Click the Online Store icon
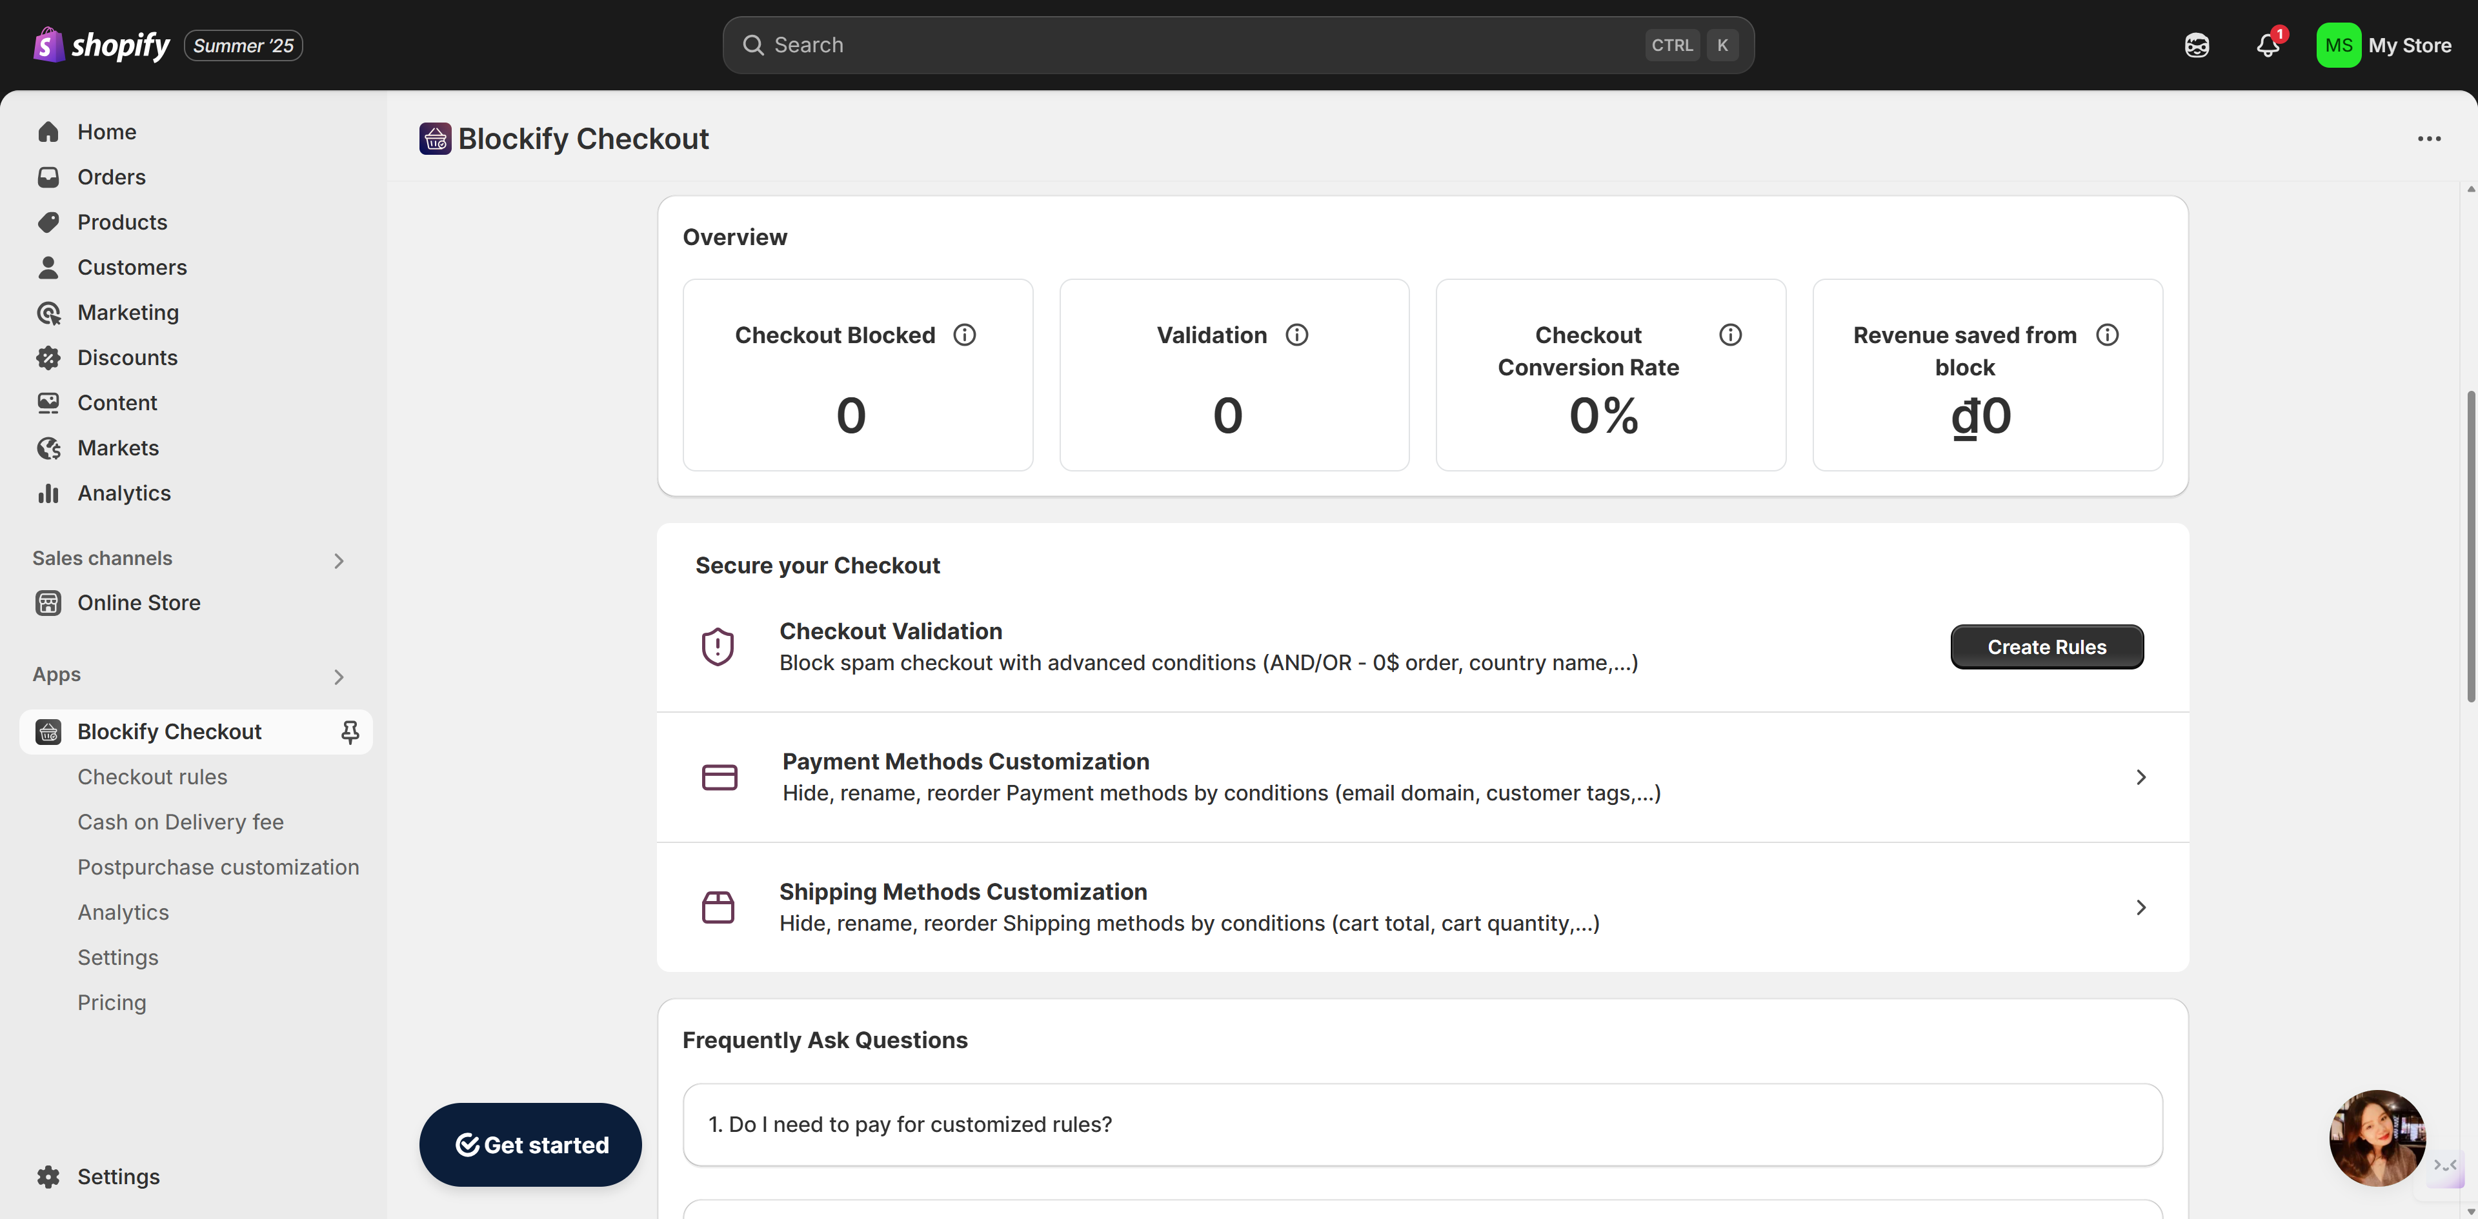The width and height of the screenshot is (2478, 1219). (x=48, y=603)
